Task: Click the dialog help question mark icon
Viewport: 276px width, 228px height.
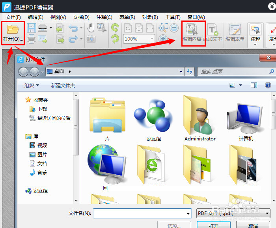Action: click(x=268, y=85)
